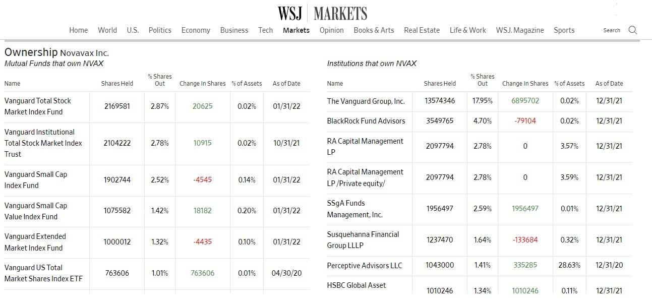652x307 pixels.
Task: Click the search magnifier icon
Action: tap(633, 30)
